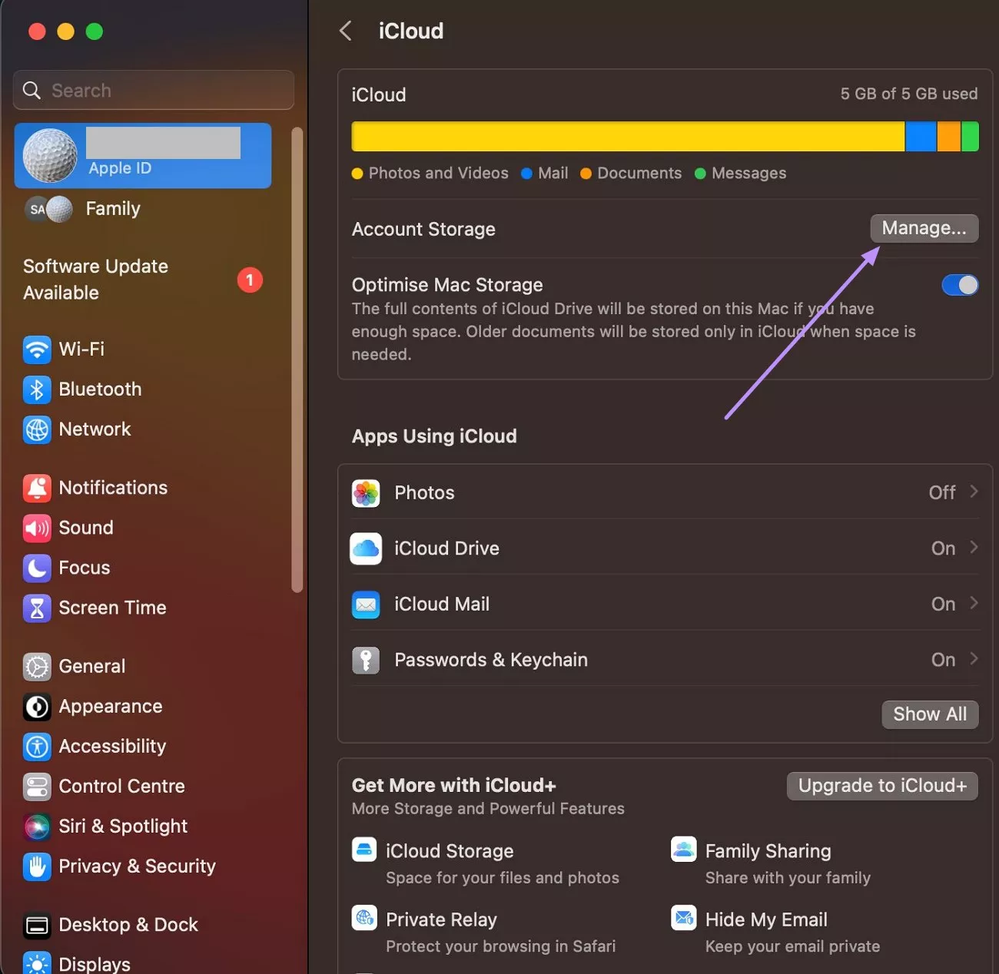Click the Passwords & Keychain key icon
999x974 pixels.
click(366, 660)
